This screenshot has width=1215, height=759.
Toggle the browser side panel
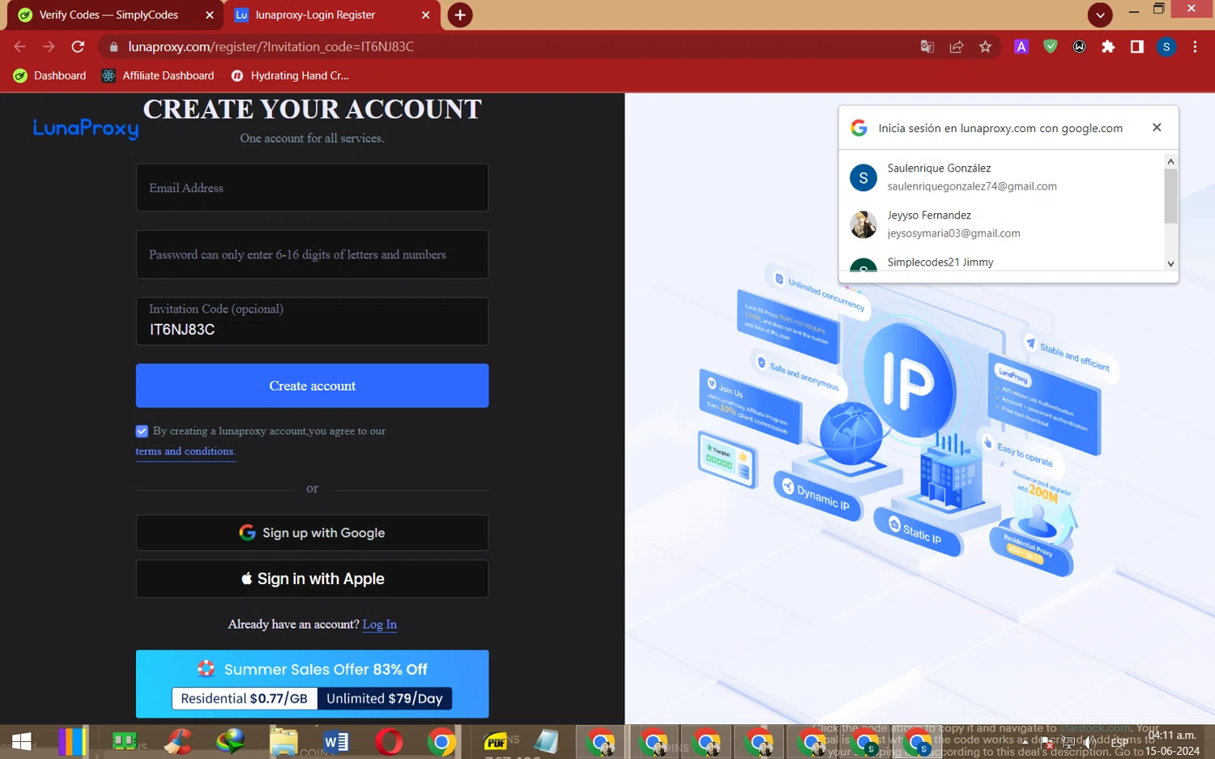(1137, 47)
